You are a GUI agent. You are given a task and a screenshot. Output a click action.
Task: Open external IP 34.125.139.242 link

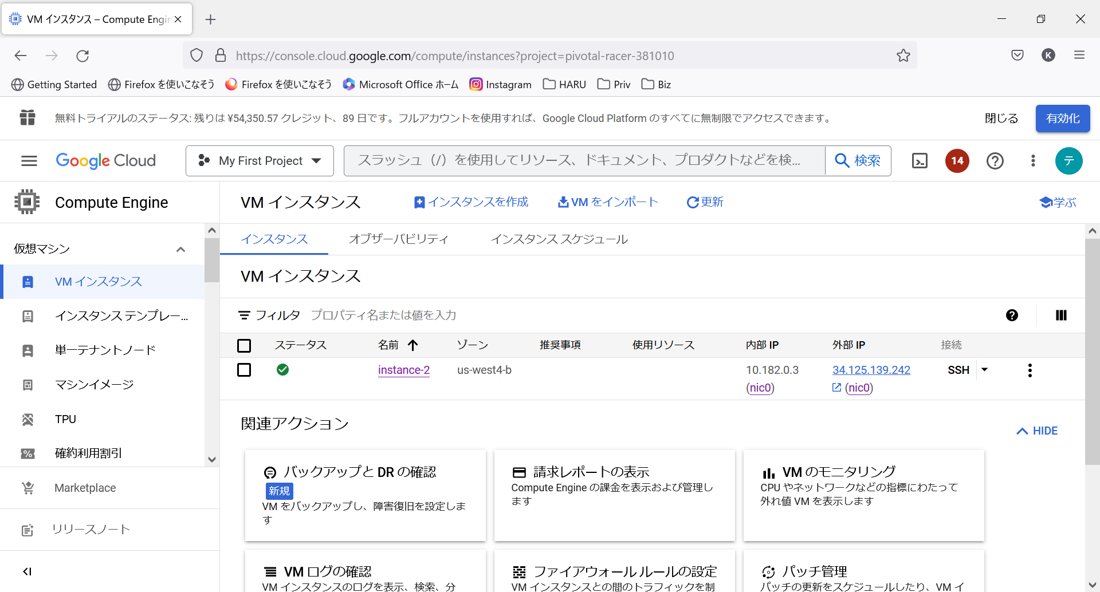[871, 370]
